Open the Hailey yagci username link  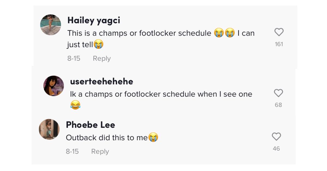(94, 20)
